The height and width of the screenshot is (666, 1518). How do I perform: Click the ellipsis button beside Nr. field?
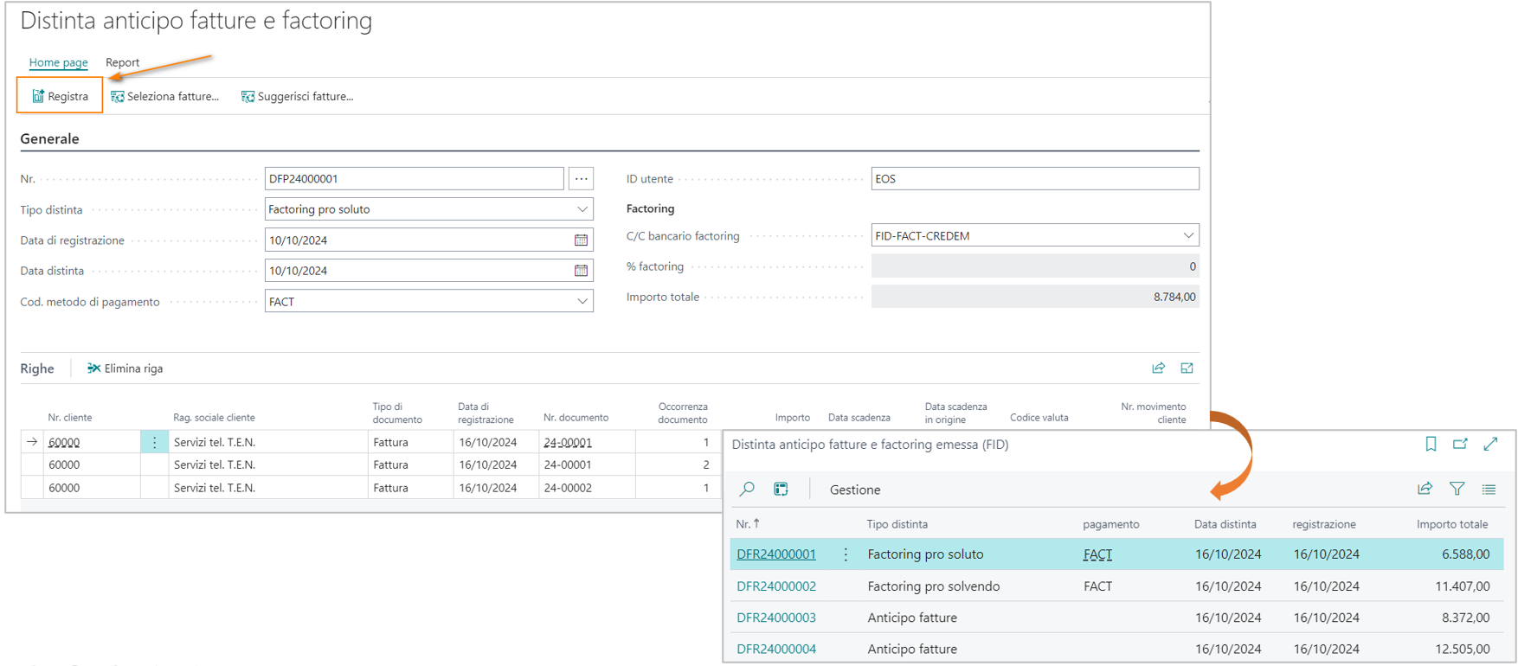point(581,179)
